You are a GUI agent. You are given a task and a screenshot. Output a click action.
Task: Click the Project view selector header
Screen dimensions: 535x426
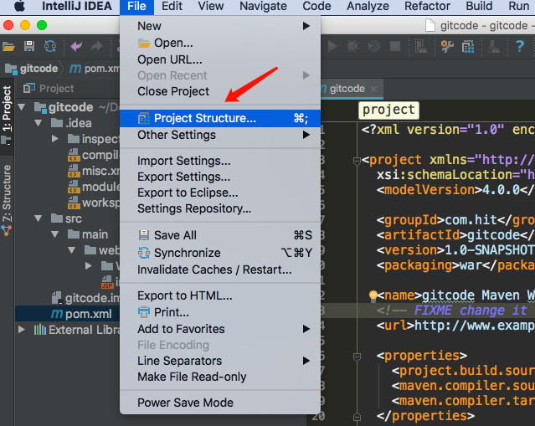click(49, 89)
